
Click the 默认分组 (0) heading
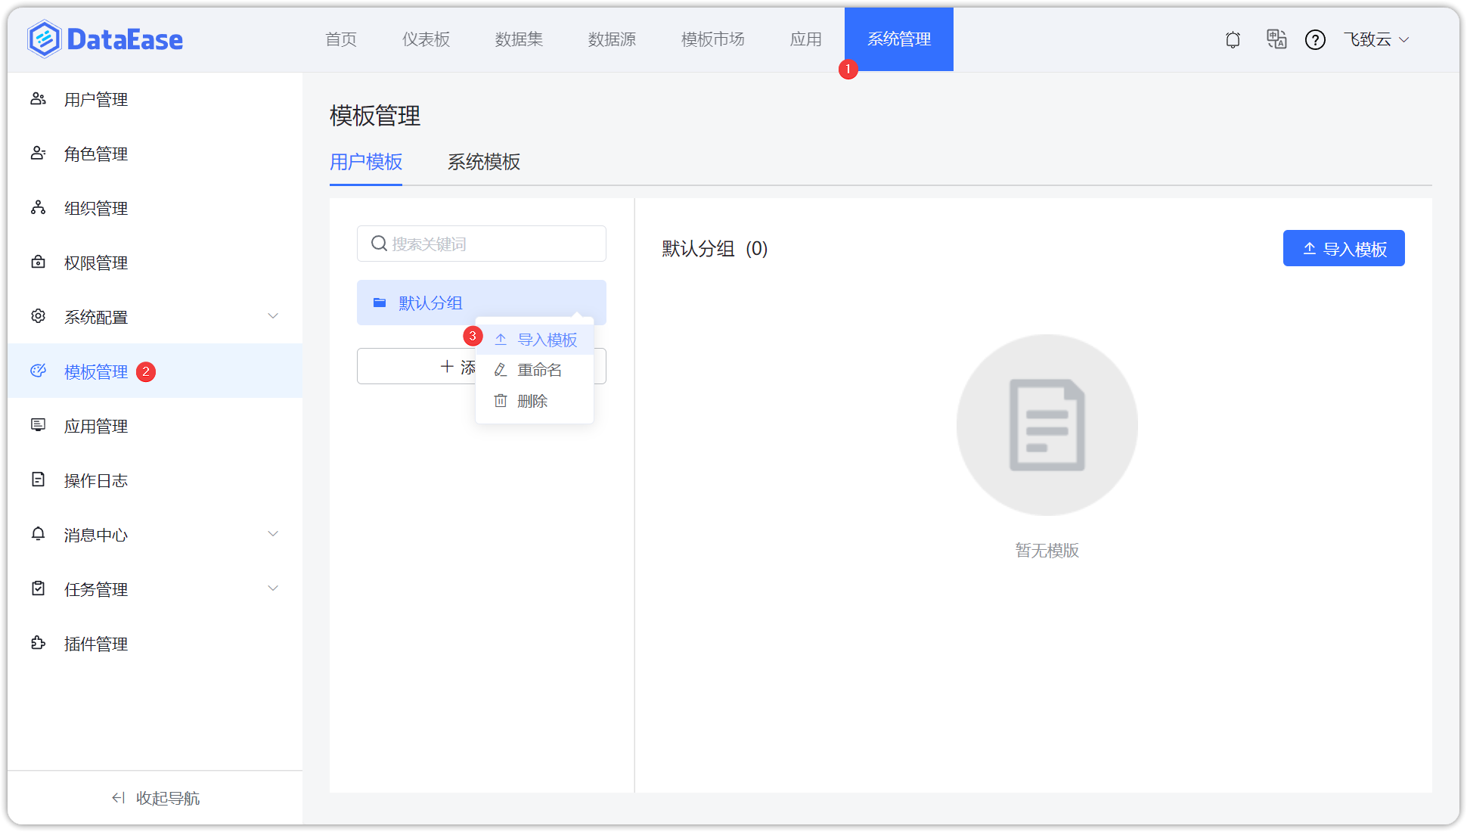(x=715, y=249)
